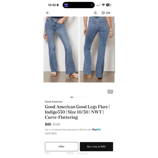Viewport: 158px width, 158px height.
Task: Tap the crossed-out $145 original price
Action: 56,124
